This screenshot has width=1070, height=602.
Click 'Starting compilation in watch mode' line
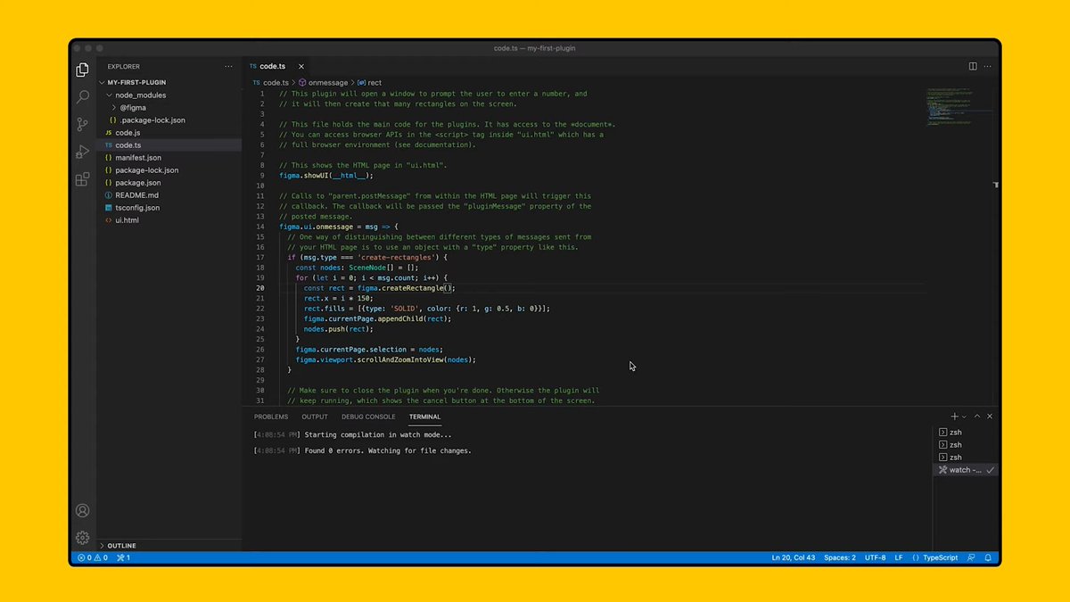(352, 434)
